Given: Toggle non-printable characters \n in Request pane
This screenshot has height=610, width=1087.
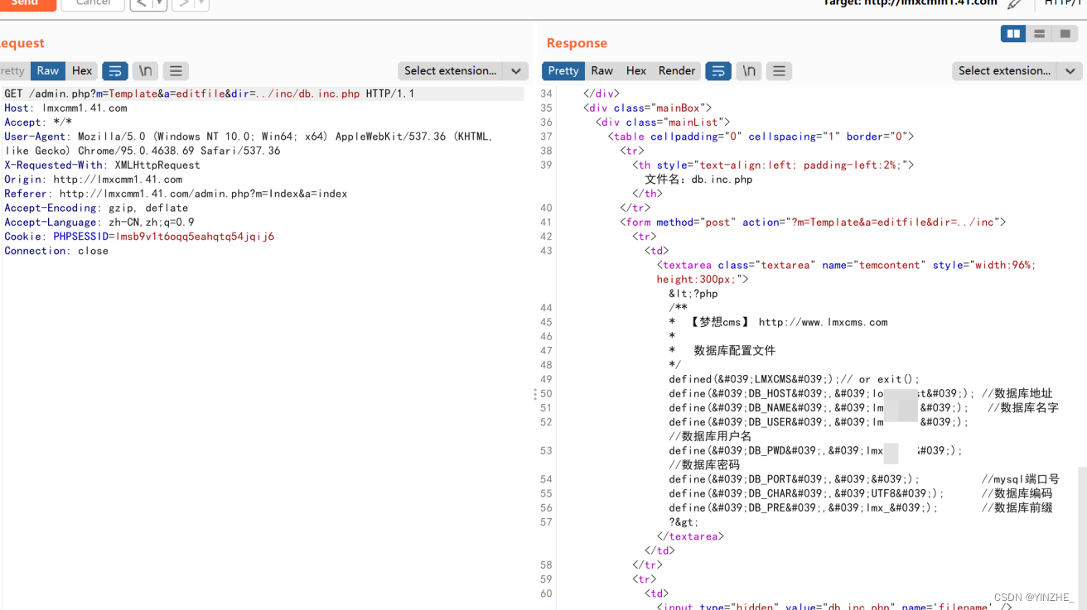Looking at the screenshot, I should (x=145, y=71).
